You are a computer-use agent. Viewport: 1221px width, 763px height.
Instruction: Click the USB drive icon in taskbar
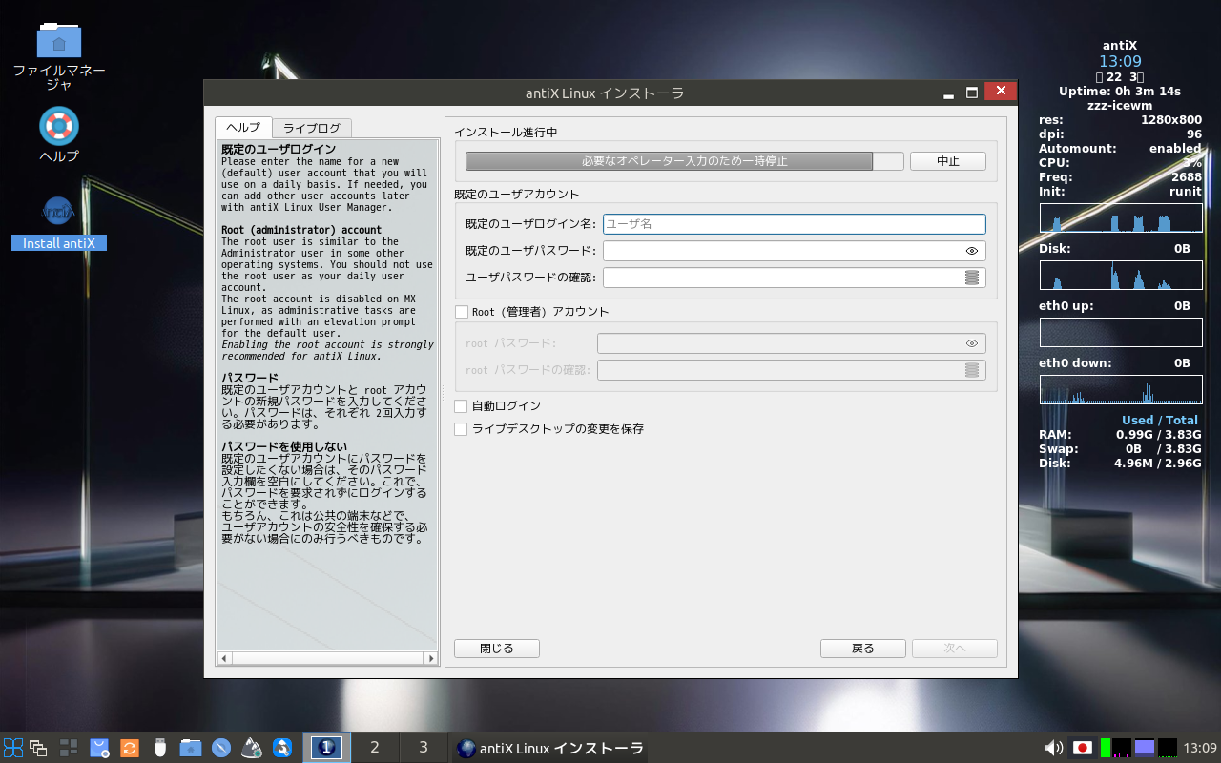[x=160, y=748]
